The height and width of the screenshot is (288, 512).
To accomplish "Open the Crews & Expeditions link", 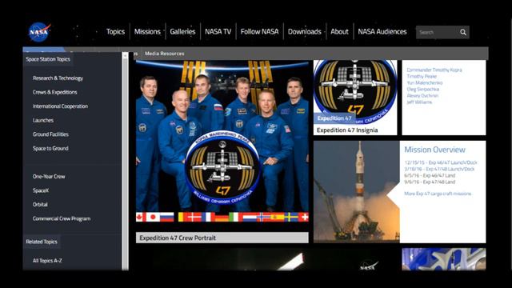I will (55, 92).
